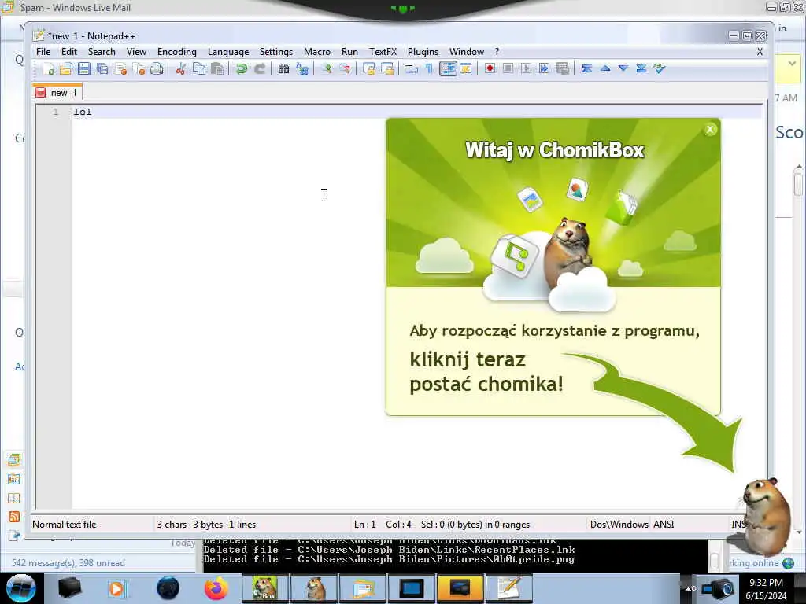Viewport: 806px width, 604px height.
Task: Click the Close document toolbar icon
Action: (120, 68)
